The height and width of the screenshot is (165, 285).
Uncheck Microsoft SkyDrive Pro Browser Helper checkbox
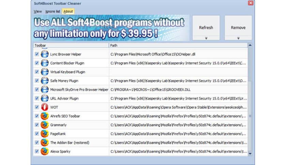(x=37, y=89)
